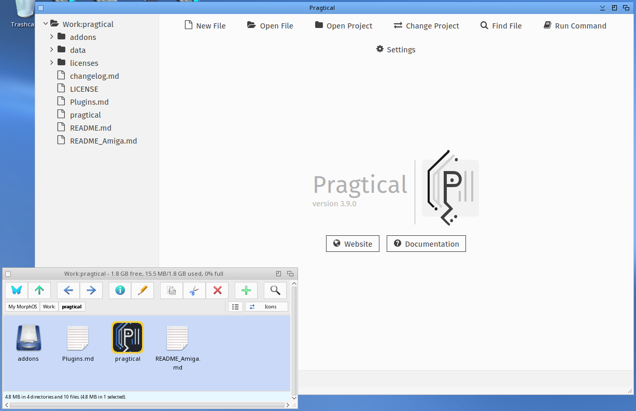Click the file manager scroll down arrow
Screen dimensions: 636x411
point(294,398)
